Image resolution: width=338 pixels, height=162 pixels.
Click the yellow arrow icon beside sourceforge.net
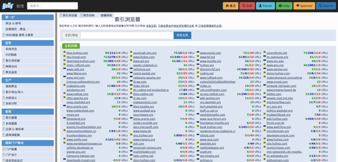pos(264,52)
